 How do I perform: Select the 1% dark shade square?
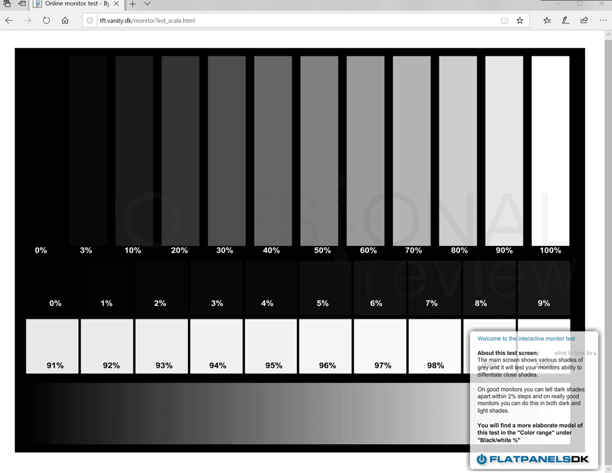pos(107,288)
